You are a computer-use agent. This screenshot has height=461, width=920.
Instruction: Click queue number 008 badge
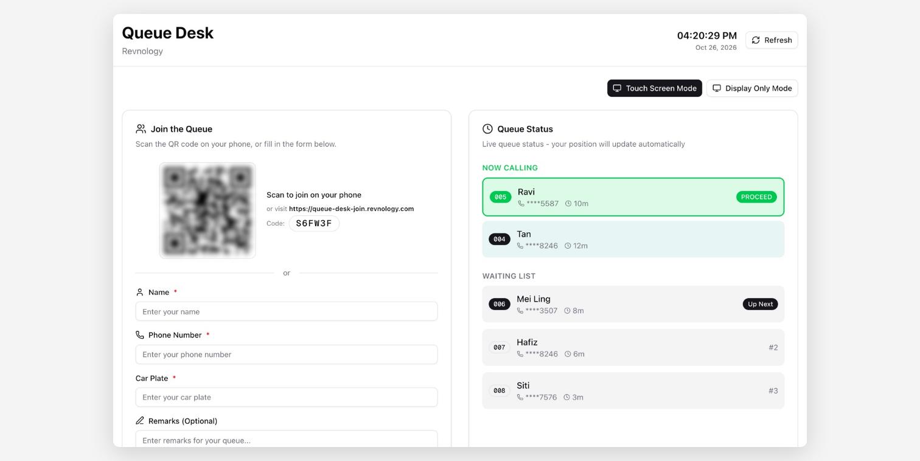coord(500,390)
